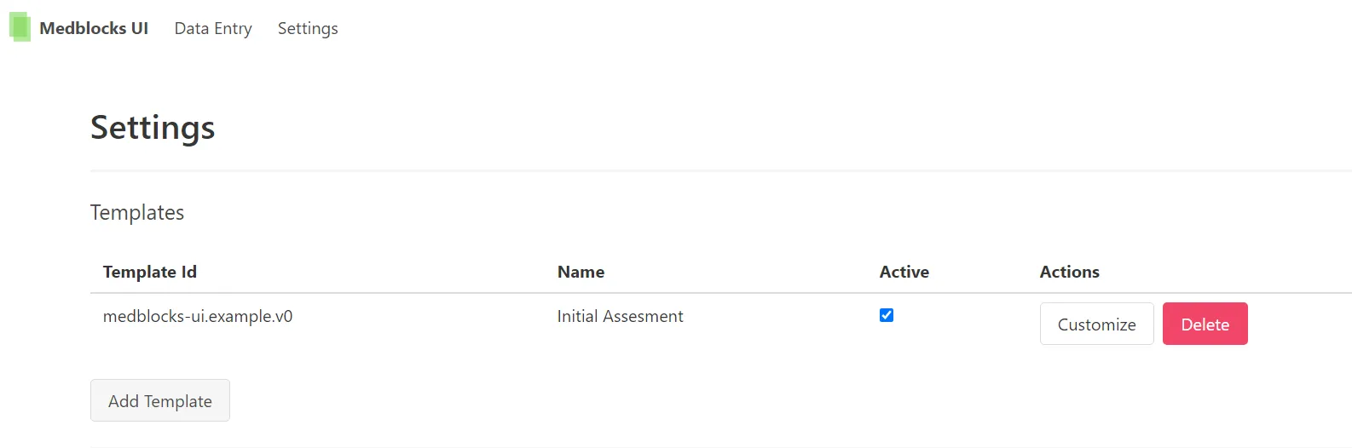Click blank navbar space right of Settings link
This screenshot has height=448, width=1352.
click(x=767, y=28)
